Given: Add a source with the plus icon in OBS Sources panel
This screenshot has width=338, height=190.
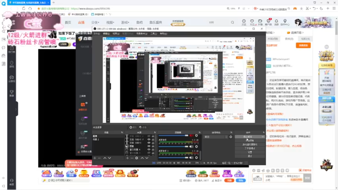Looking at the screenshot, I should pyautogui.click(x=128, y=158).
